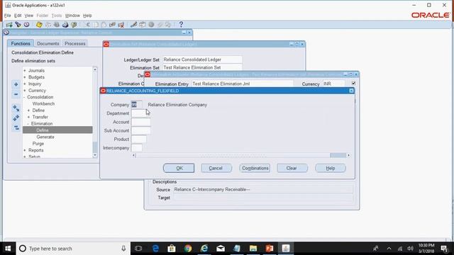
Task: Open the Edit menu
Action: [x=18, y=16]
